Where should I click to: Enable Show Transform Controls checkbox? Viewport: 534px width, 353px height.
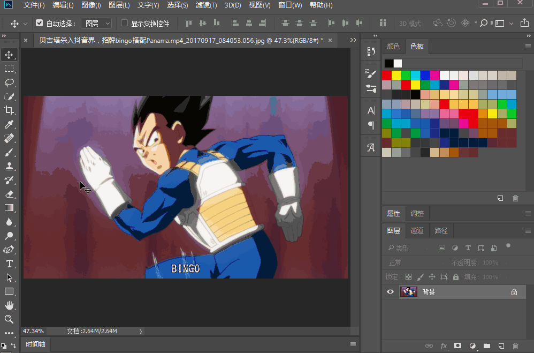(124, 23)
